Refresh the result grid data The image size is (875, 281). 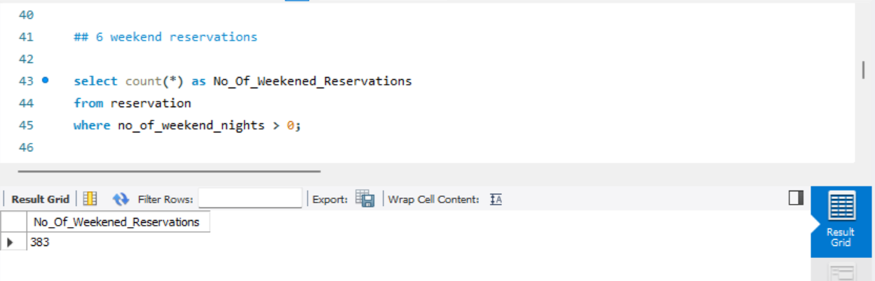121,199
